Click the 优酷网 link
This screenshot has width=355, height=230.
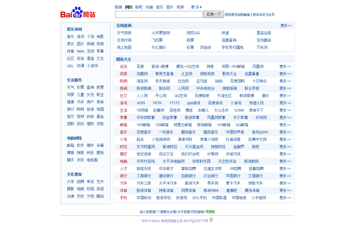142,74
